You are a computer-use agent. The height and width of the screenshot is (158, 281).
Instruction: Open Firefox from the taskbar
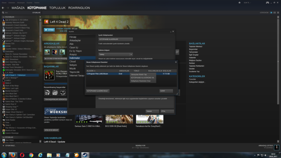click(13, 155)
